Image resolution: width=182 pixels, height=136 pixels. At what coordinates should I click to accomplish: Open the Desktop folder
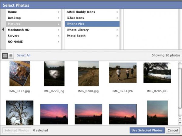point(15,18)
